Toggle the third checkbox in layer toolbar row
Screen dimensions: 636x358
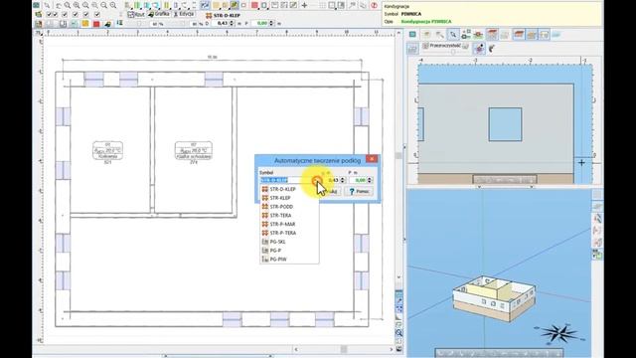pos(65,15)
